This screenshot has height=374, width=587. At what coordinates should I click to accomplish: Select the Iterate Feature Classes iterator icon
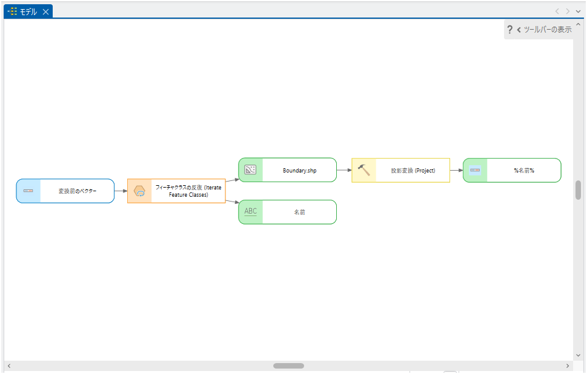coord(139,191)
